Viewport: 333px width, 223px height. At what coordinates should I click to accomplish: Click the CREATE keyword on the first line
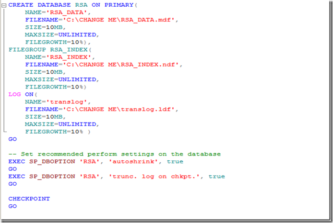click(20, 4)
